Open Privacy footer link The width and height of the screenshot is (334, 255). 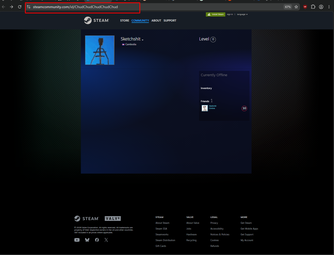(214, 223)
